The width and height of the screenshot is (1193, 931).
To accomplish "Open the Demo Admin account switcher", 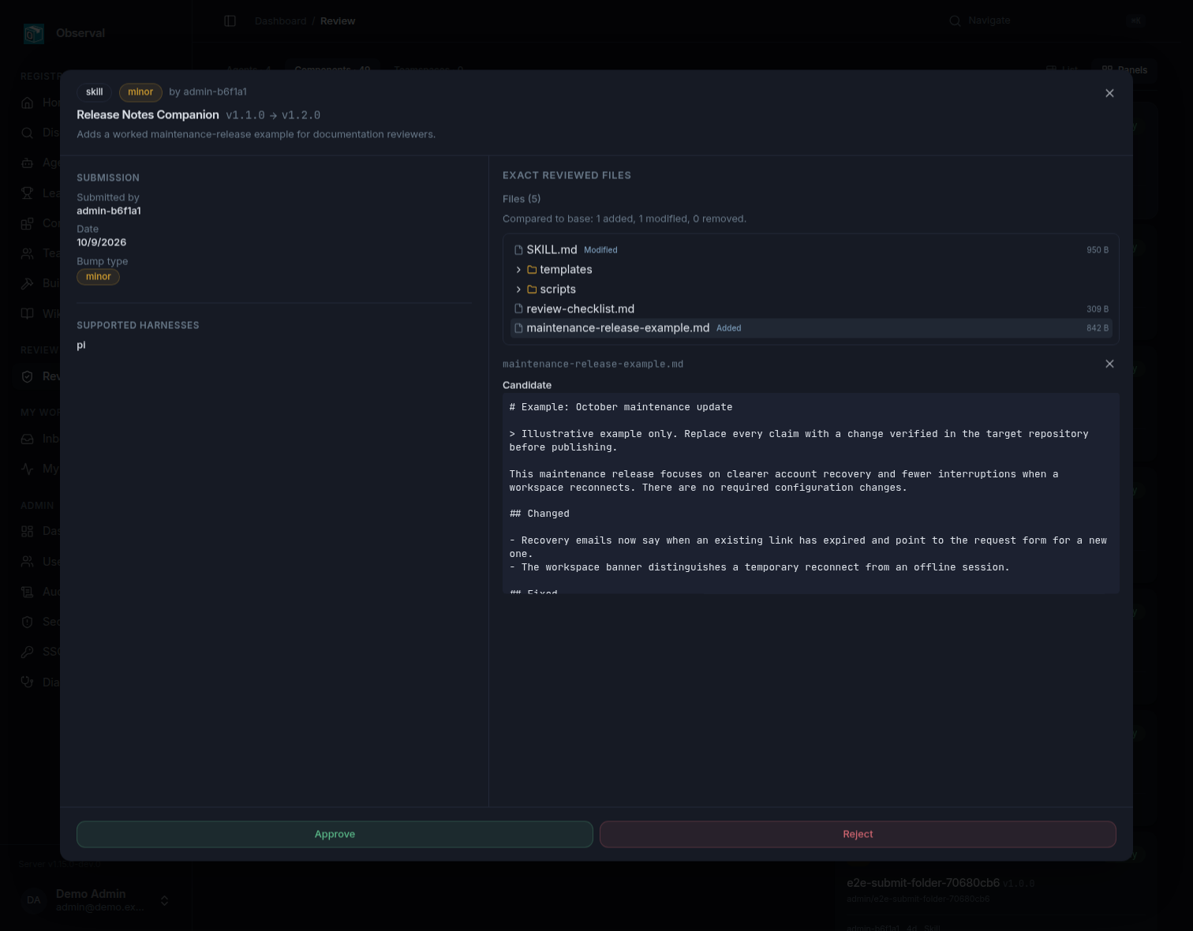I will point(95,900).
